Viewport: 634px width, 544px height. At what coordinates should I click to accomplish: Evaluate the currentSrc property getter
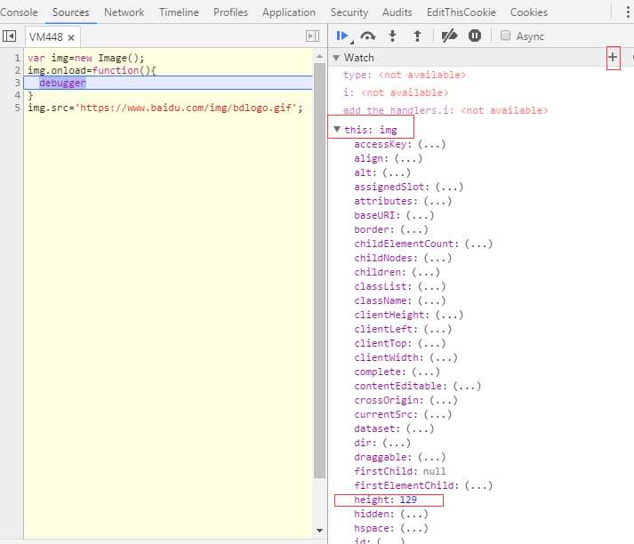click(437, 414)
